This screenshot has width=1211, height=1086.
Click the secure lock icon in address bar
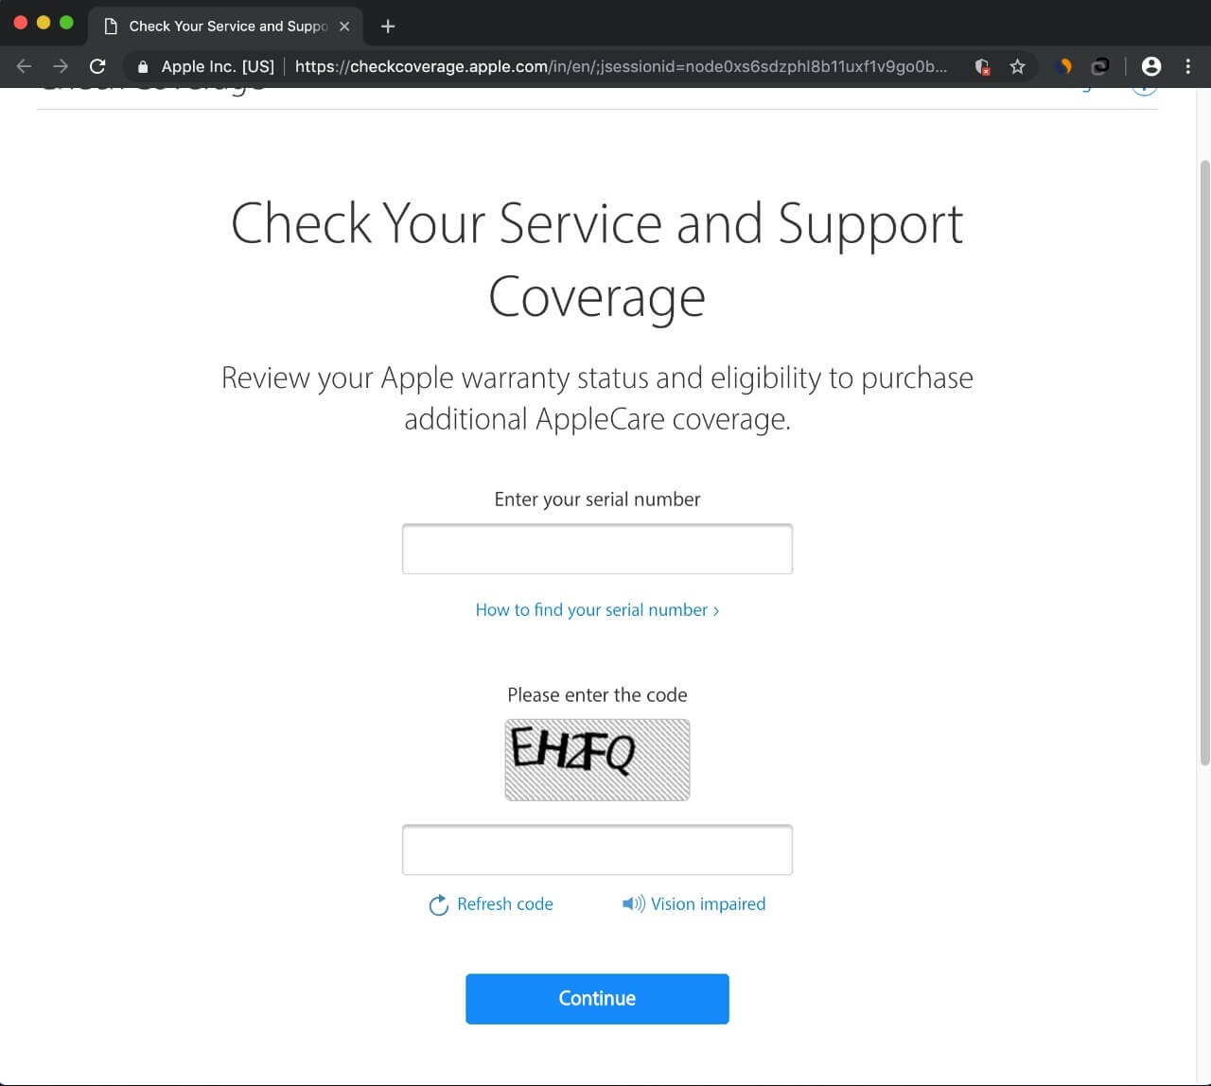coord(144,66)
